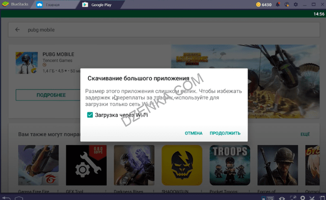The height and width of the screenshot is (200, 326).
Task: Open BlueStacks settings gear
Action: point(296,5)
